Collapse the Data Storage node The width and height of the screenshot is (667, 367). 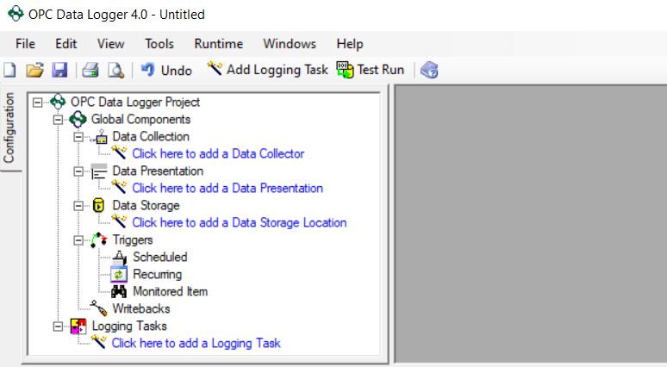[79, 206]
